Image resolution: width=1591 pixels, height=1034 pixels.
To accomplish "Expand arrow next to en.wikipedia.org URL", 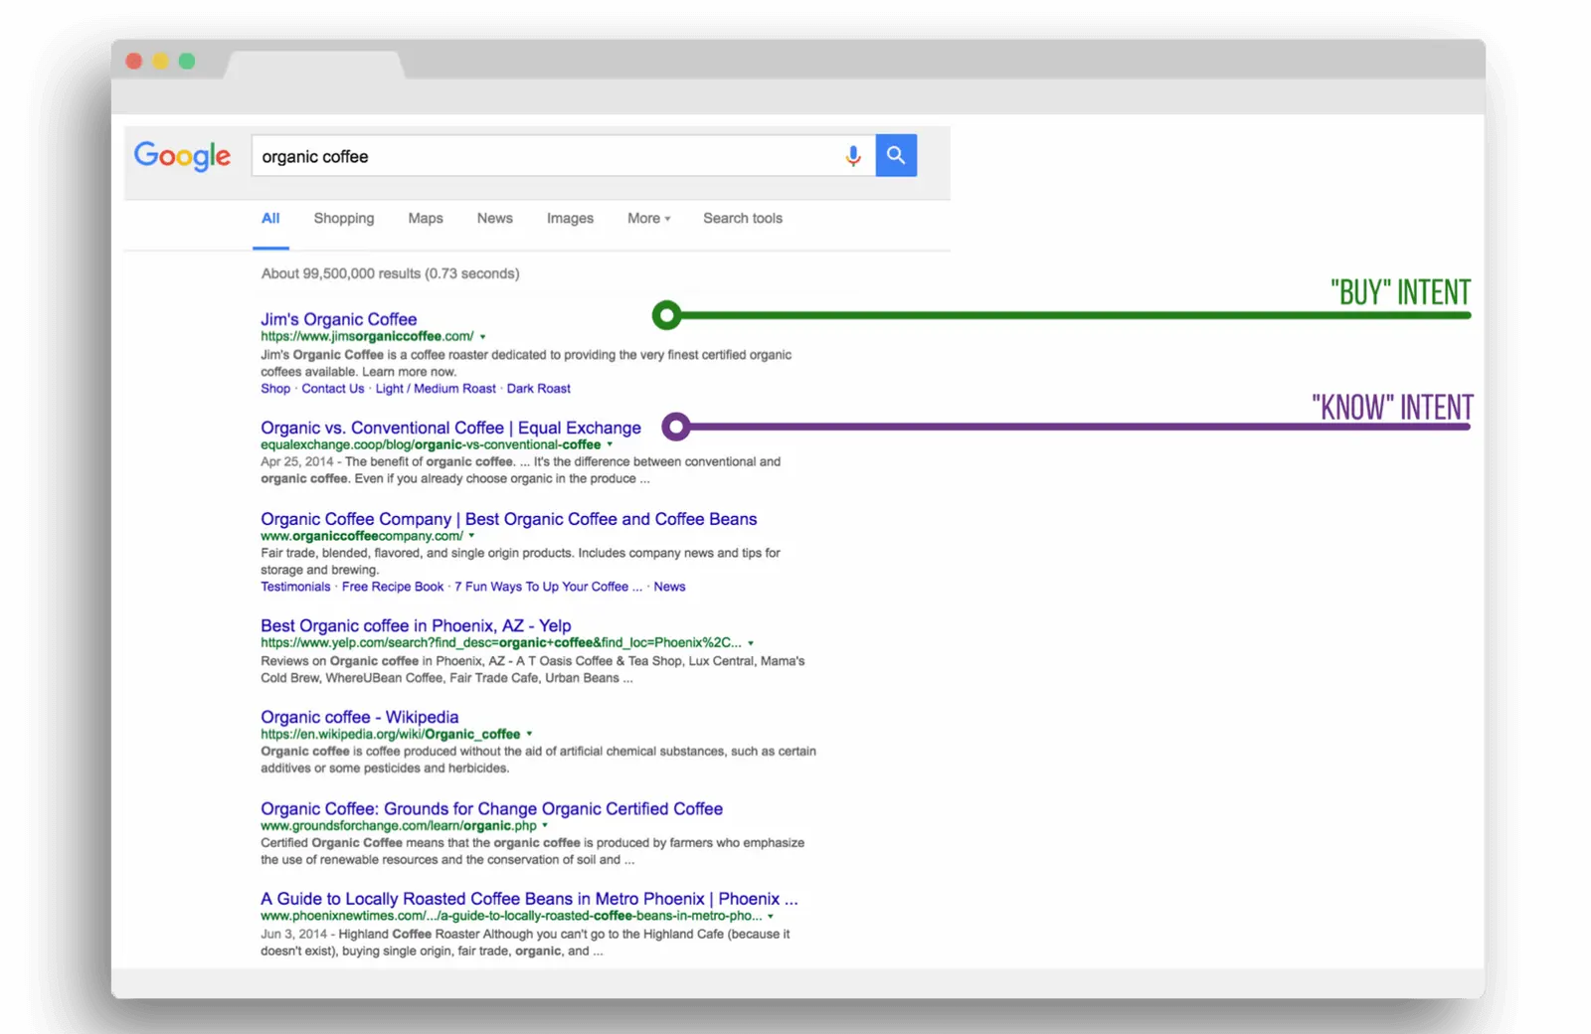I will [529, 735].
